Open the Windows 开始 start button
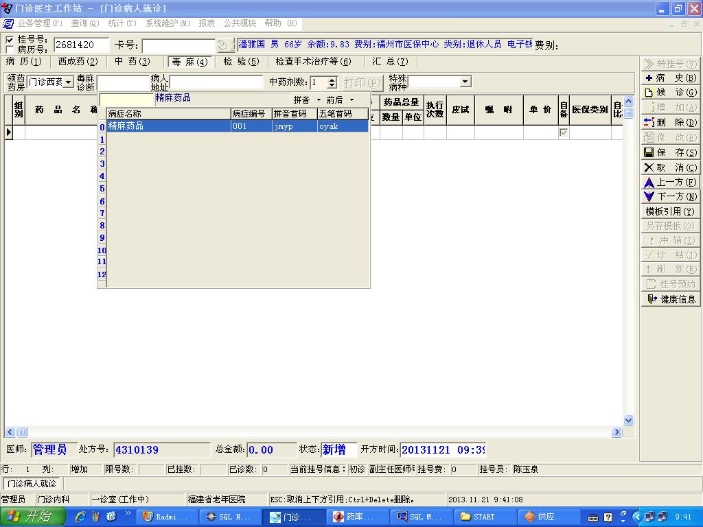Image resolution: width=703 pixels, height=527 pixels. [x=33, y=517]
